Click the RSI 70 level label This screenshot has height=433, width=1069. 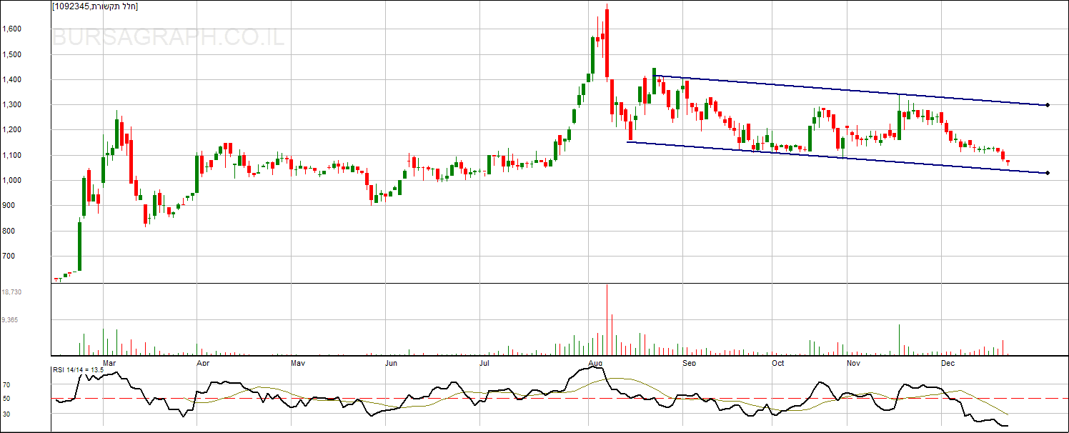click(6, 384)
